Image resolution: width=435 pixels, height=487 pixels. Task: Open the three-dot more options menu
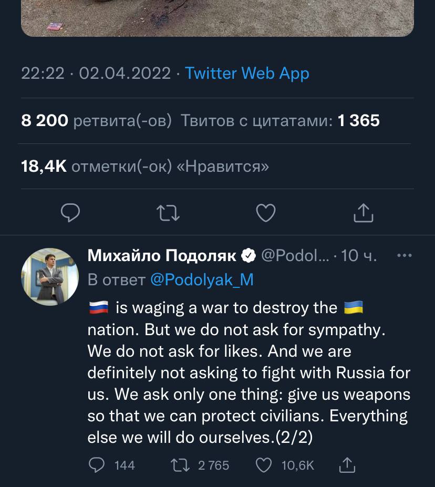pyautogui.click(x=404, y=256)
